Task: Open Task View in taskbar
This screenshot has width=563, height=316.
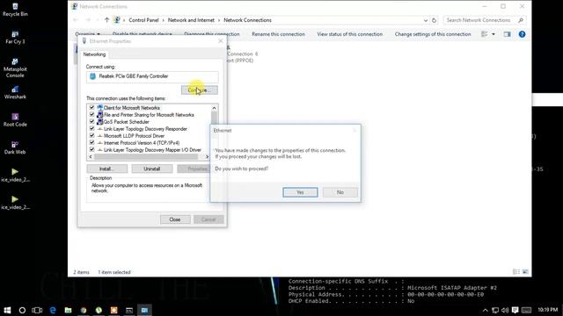Action: pyautogui.click(x=37, y=310)
